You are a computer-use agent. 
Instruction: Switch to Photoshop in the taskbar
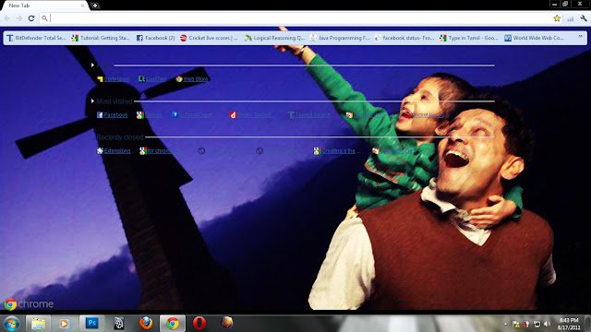coord(91,324)
